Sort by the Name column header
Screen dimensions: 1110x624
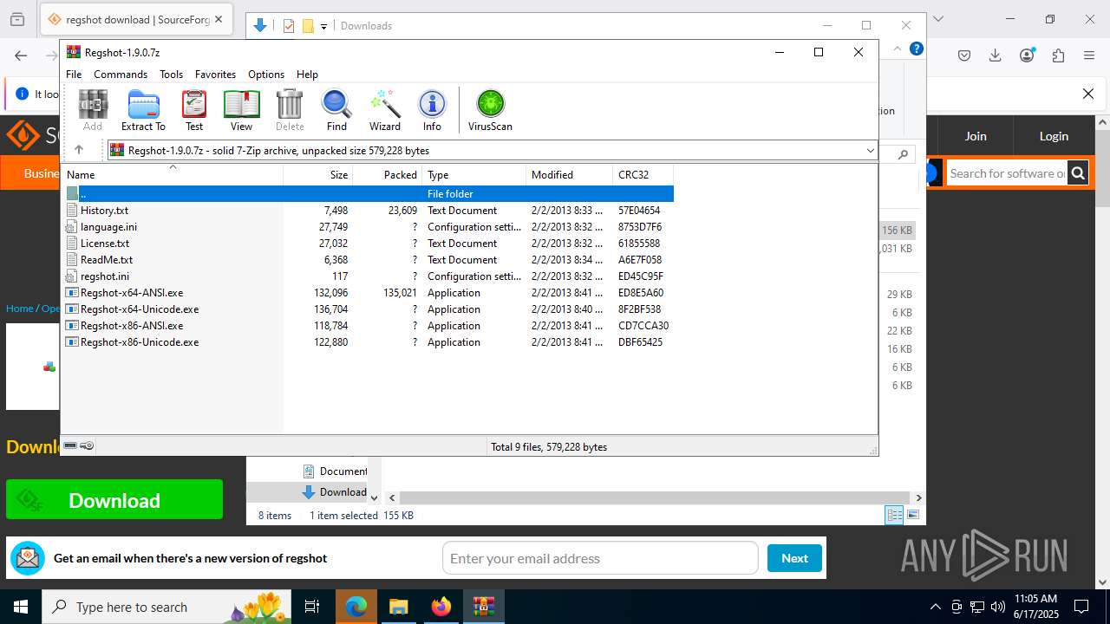coord(173,174)
